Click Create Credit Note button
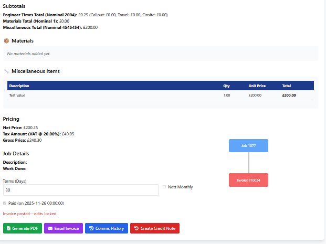Viewport: 326px width, 244px height. pos(155,228)
